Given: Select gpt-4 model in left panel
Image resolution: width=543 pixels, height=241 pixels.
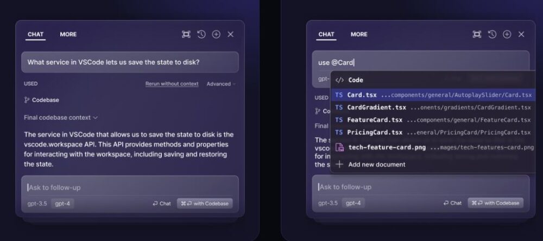Looking at the screenshot, I should tap(62, 204).
